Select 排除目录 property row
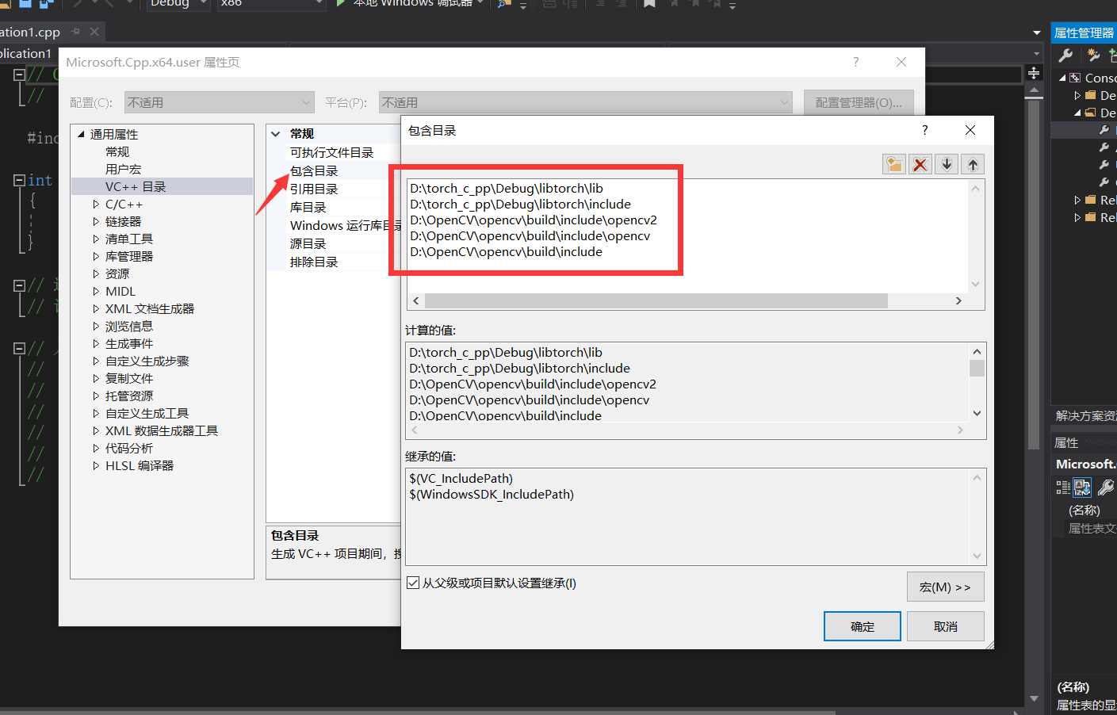The height and width of the screenshot is (715, 1117). (x=314, y=262)
